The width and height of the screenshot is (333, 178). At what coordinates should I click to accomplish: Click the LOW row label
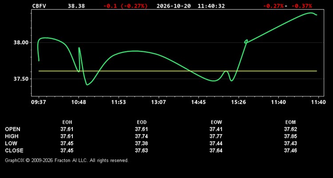[11, 143]
